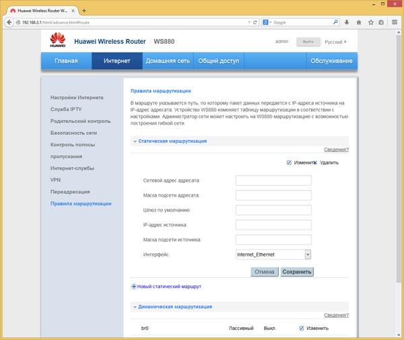The image size is (404, 340).
Task: Click the Пассивный value in br0 row
Action: 242,328
